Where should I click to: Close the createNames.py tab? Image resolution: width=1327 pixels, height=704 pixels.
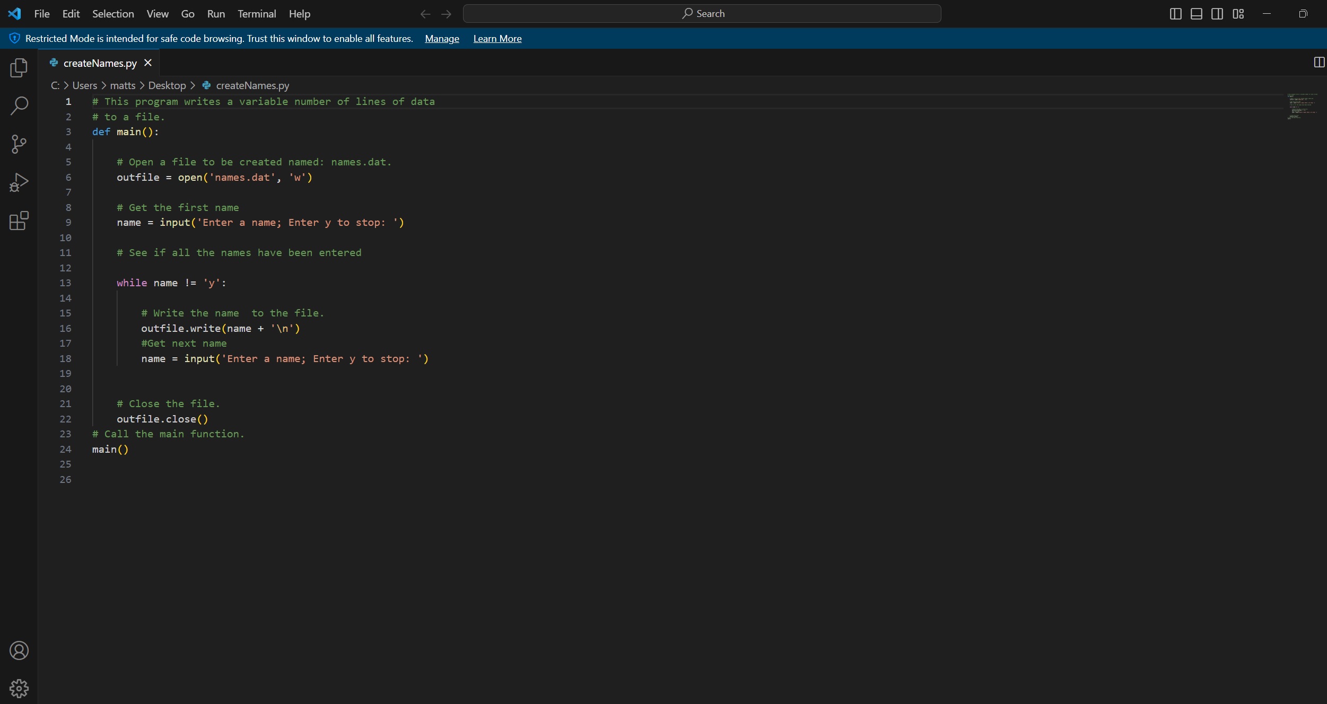pyautogui.click(x=148, y=63)
